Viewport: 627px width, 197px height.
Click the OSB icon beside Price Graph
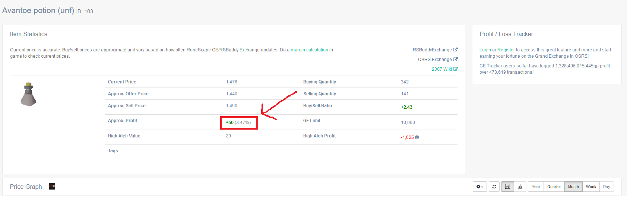(x=52, y=186)
